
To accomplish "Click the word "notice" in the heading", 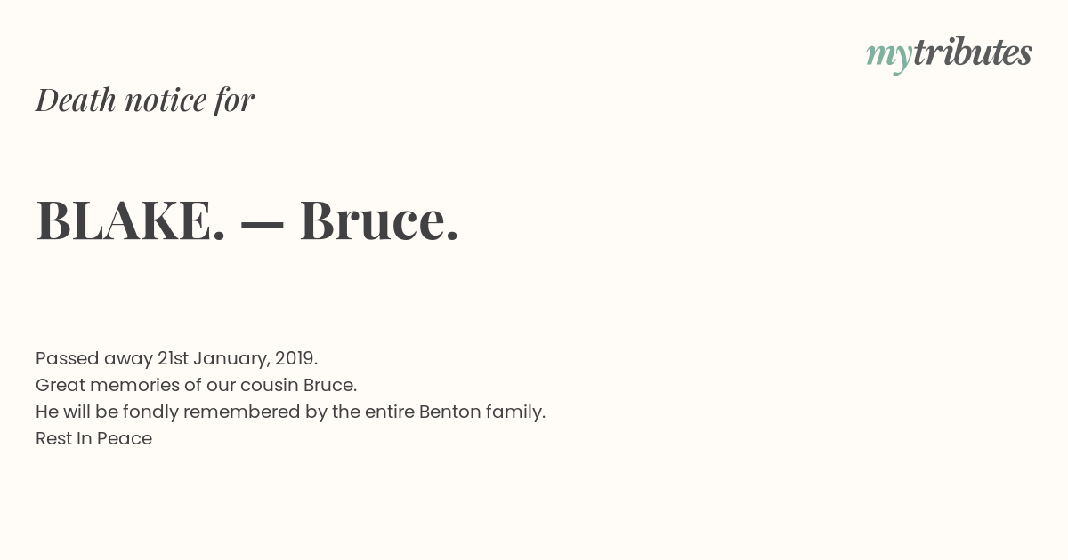I will coord(166,100).
